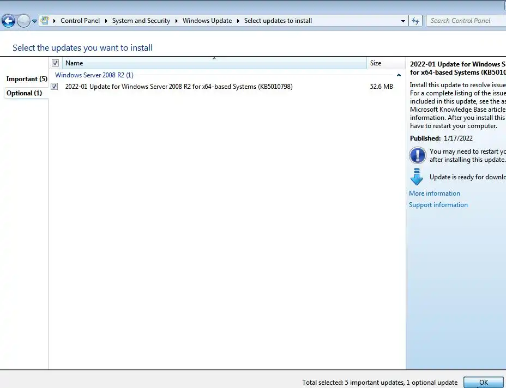
Task: Expand arrow before Windows Update breadcrumb
Action: tap(176, 21)
